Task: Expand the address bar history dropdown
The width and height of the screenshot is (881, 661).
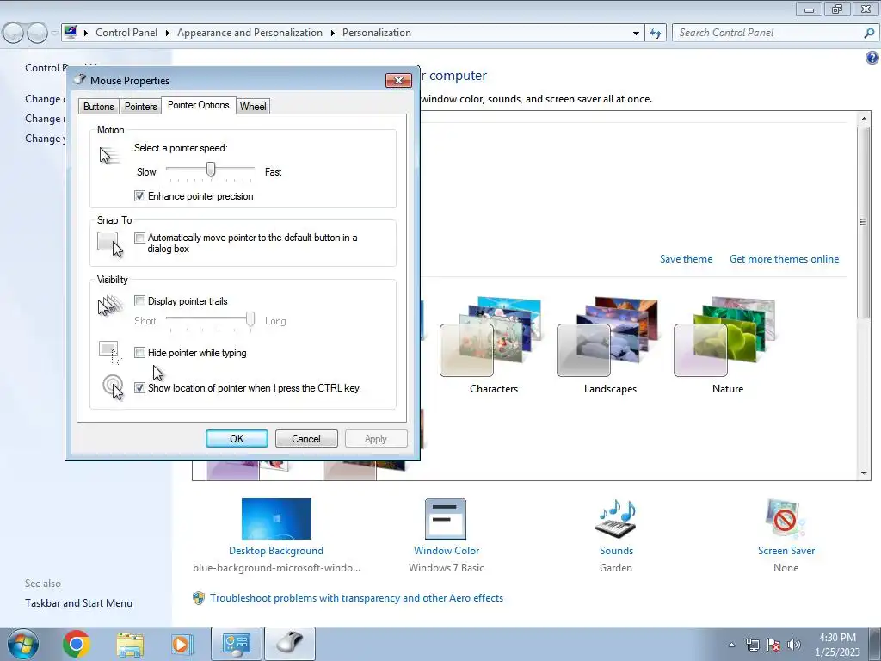Action: tap(636, 34)
